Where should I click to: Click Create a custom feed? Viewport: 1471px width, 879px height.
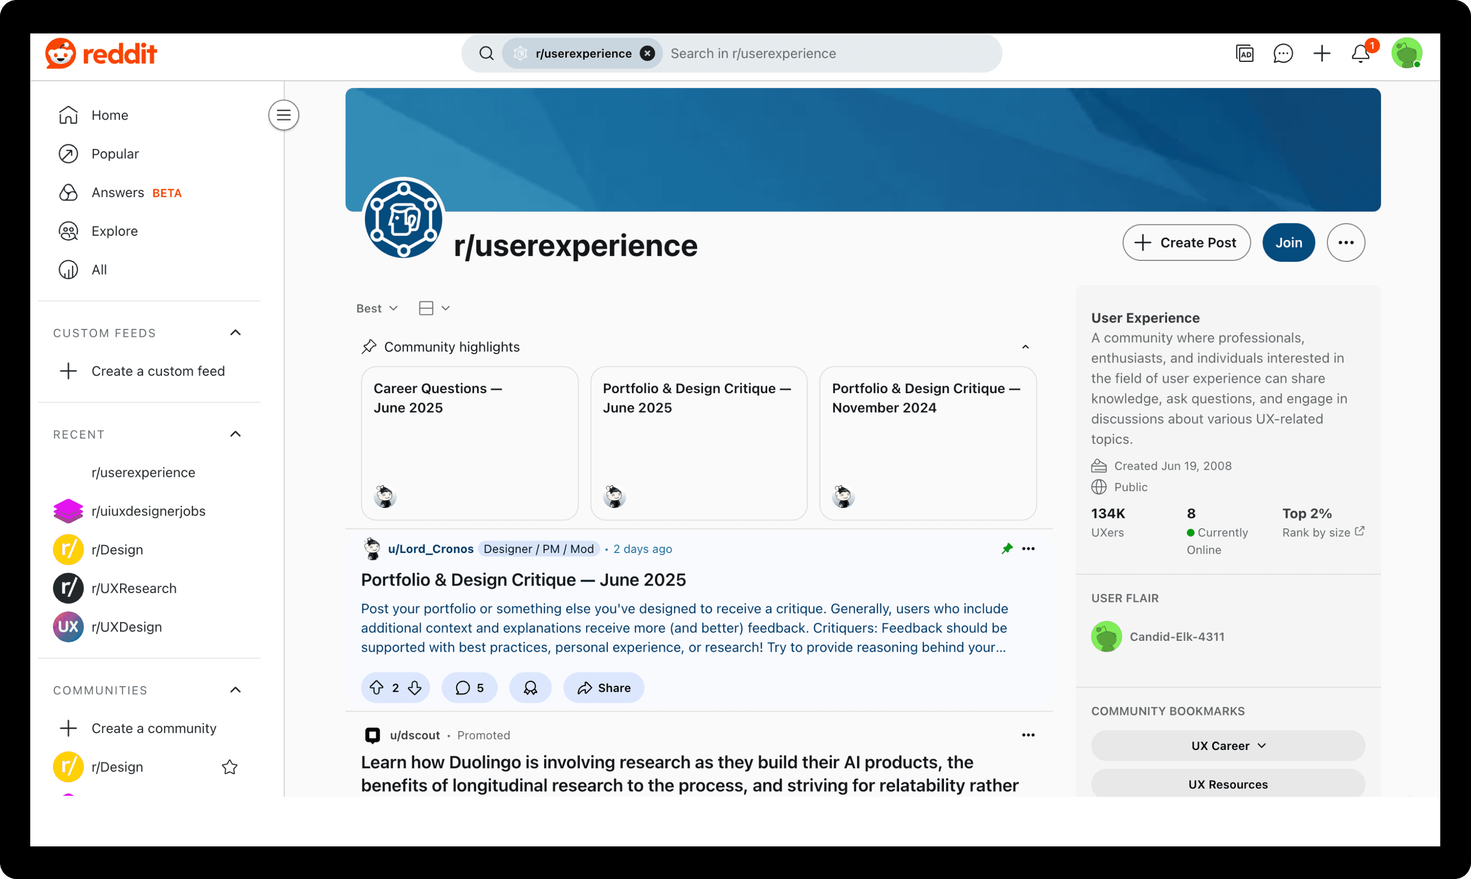pyautogui.click(x=149, y=371)
